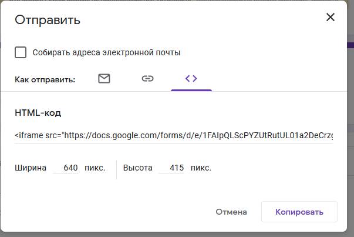This screenshot has height=237, width=354.
Task: Switch to the email envelope send tab
Action: coord(104,79)
